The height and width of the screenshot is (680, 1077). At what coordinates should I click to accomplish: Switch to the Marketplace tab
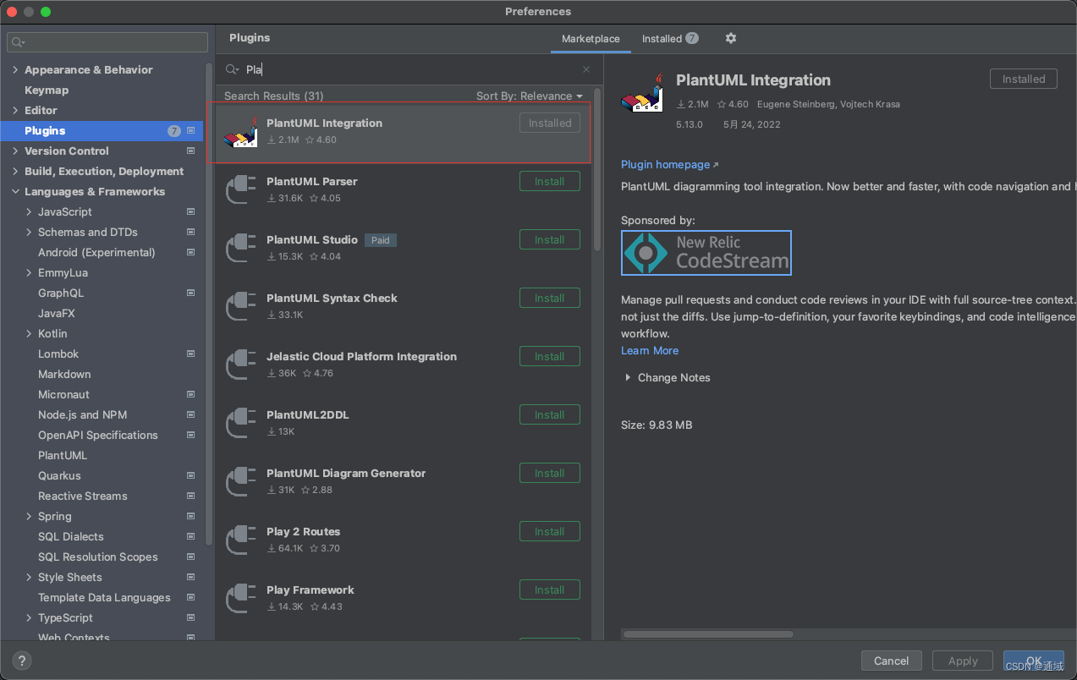pyautogui.click(x=591, y=39)
